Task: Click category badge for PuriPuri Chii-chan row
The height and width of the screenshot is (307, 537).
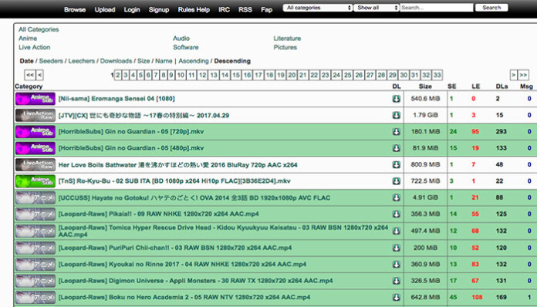Action: pyautogui.click(x=35, y=248)
